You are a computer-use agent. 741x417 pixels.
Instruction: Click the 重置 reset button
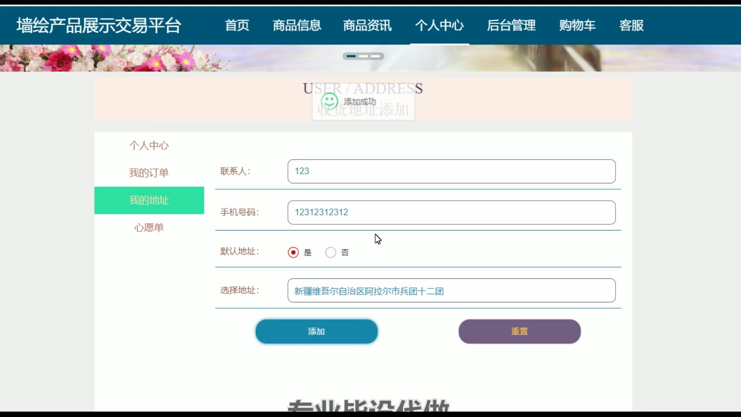(519, 331)
